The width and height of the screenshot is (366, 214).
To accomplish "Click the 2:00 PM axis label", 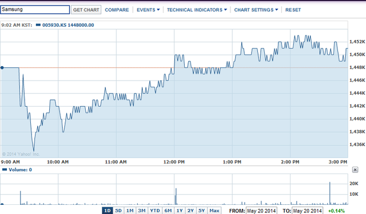I will pos(290,162).
